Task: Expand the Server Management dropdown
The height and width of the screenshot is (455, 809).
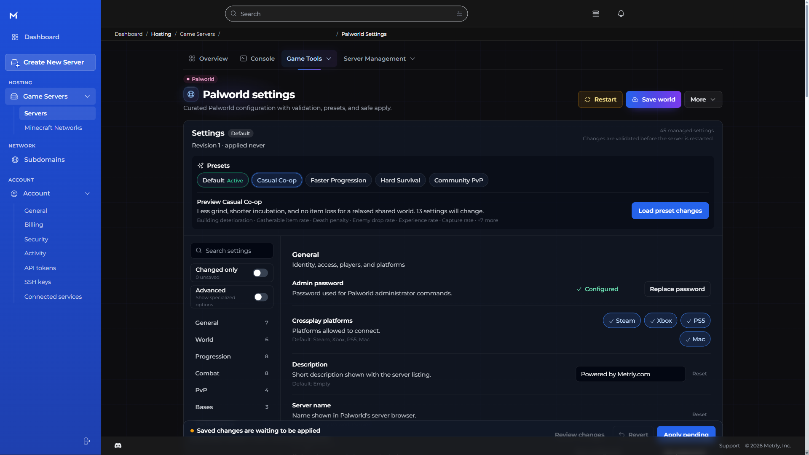Action: [379, 59]
